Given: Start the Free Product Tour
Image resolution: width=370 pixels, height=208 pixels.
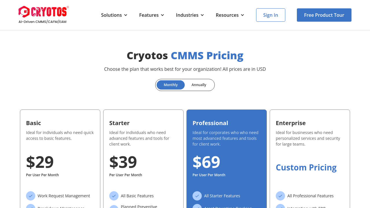Looking at the screenshot, I should 324,15.
